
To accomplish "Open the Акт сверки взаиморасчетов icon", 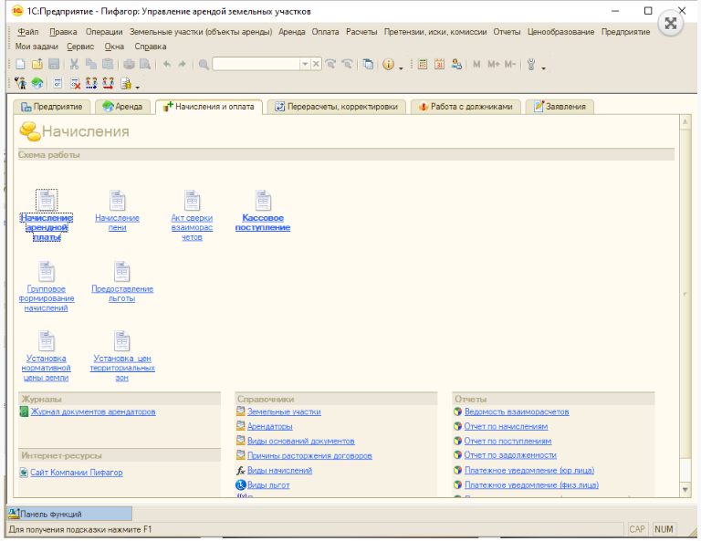I will tap(192, 201).
